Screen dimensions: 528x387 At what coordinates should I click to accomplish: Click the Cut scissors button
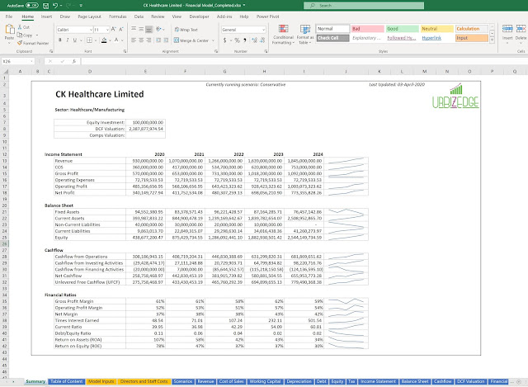pyautogui.click(x=23, y=27)
